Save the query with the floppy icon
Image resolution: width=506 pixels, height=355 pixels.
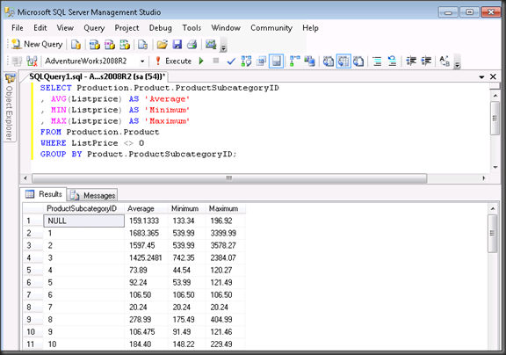tap(177, 45)
